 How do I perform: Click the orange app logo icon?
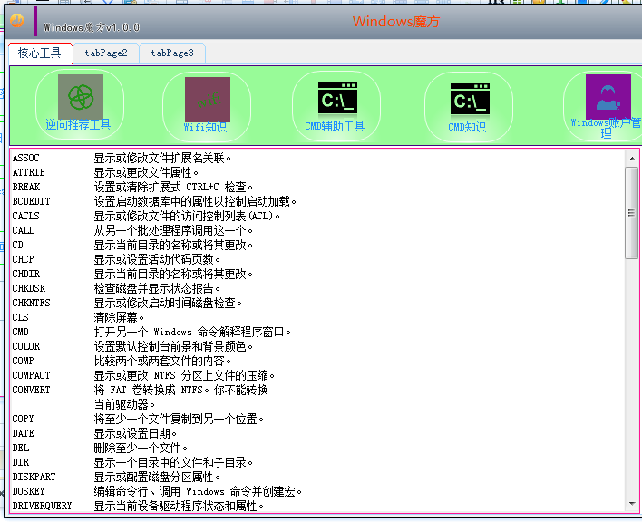[x=17, y=21]
